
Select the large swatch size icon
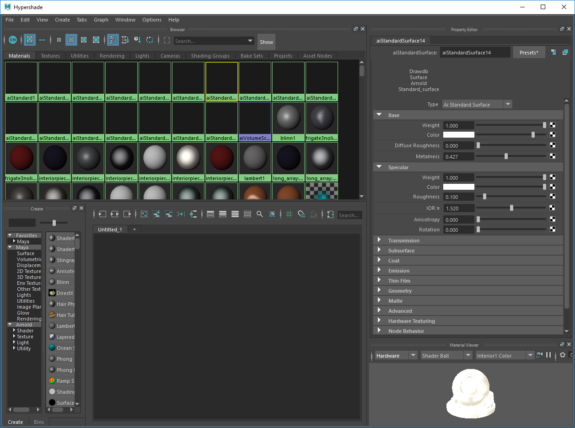click(96, 40)
